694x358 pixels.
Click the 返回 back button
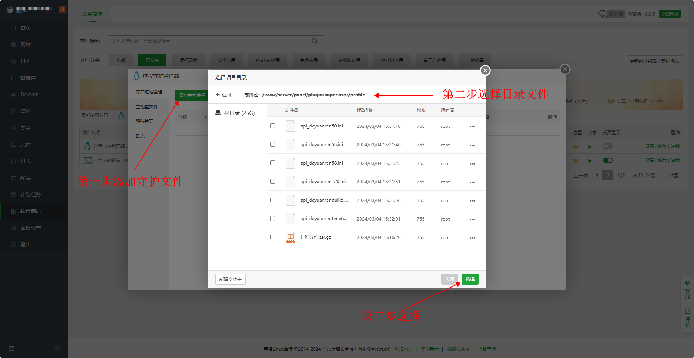point(223,95)
